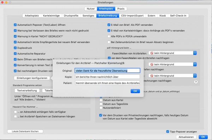This screenshot has width=212, height=140.
Task: Select Datum aus Kartei radio button
Action: (x=101, y=100)
